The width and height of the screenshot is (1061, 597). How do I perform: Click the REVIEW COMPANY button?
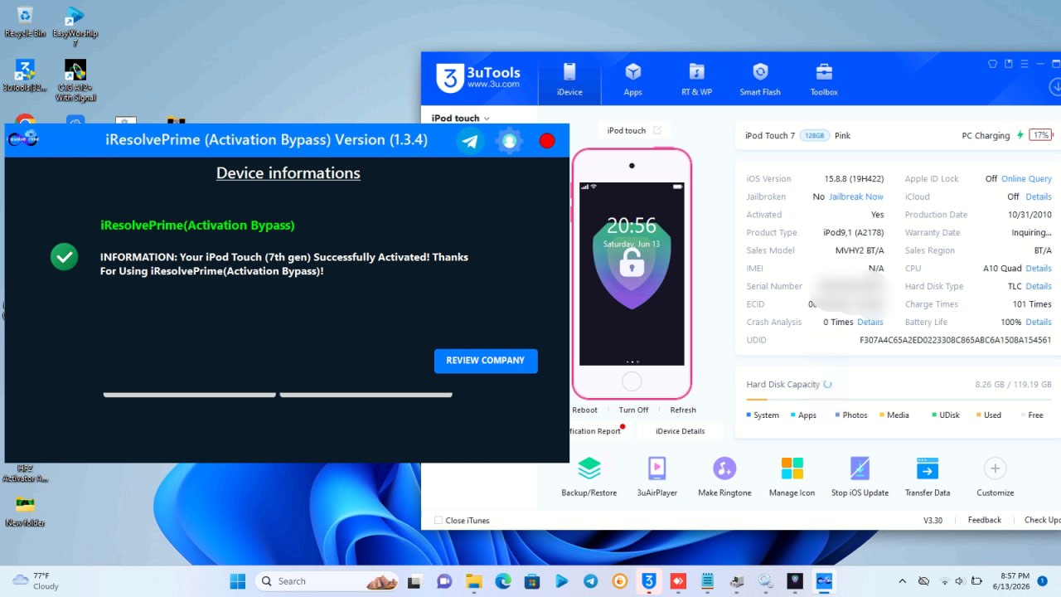coord(486,361)
